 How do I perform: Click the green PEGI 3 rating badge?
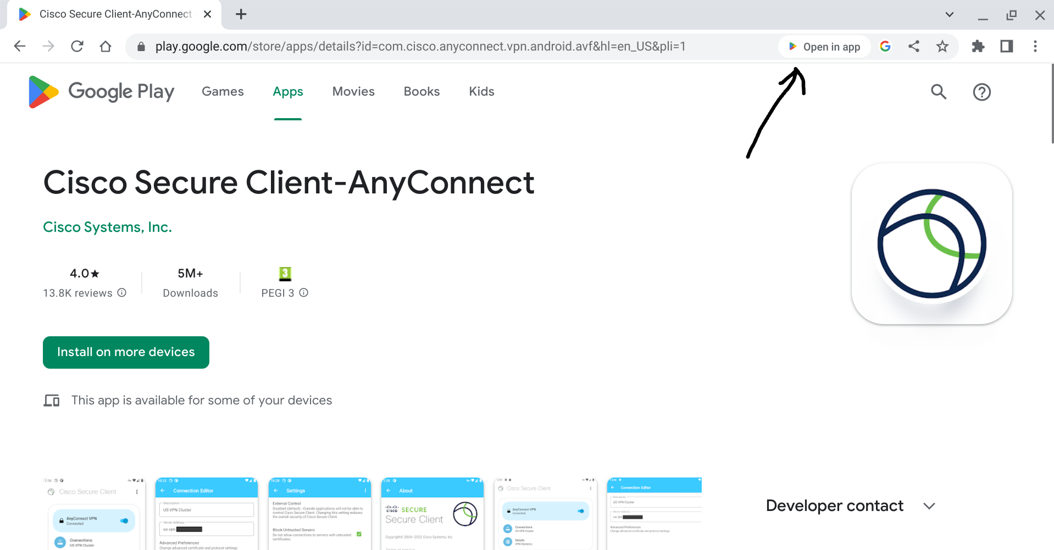pos(285,273)
